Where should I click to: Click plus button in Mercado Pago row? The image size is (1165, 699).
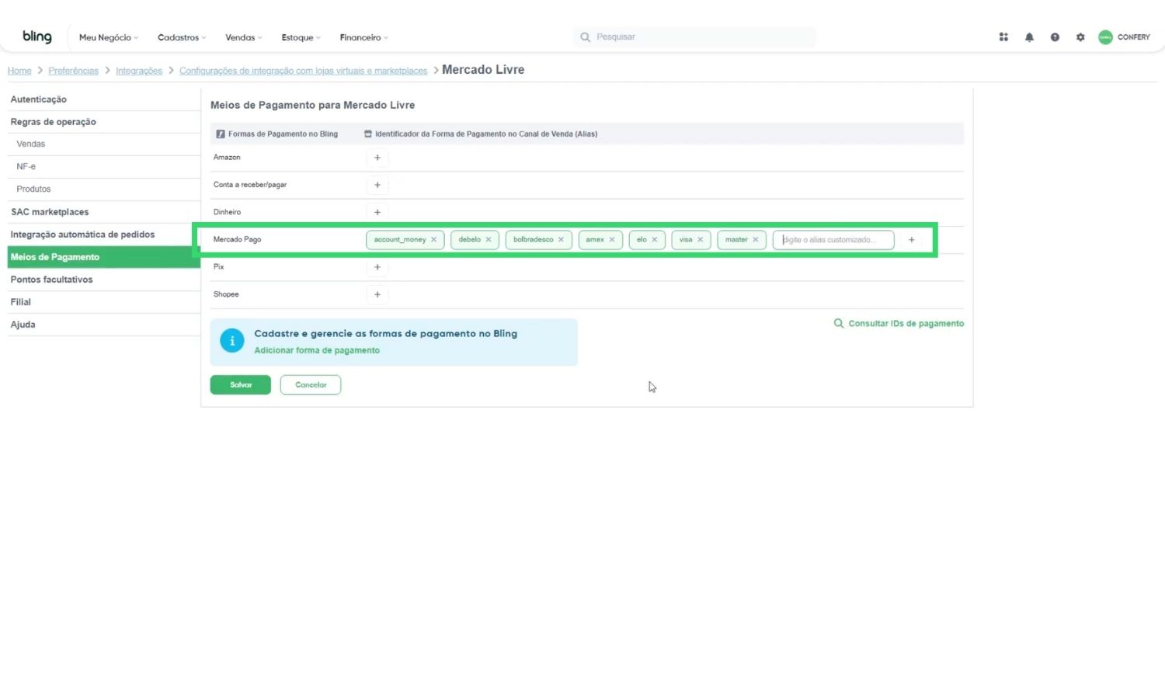[912, 240]
